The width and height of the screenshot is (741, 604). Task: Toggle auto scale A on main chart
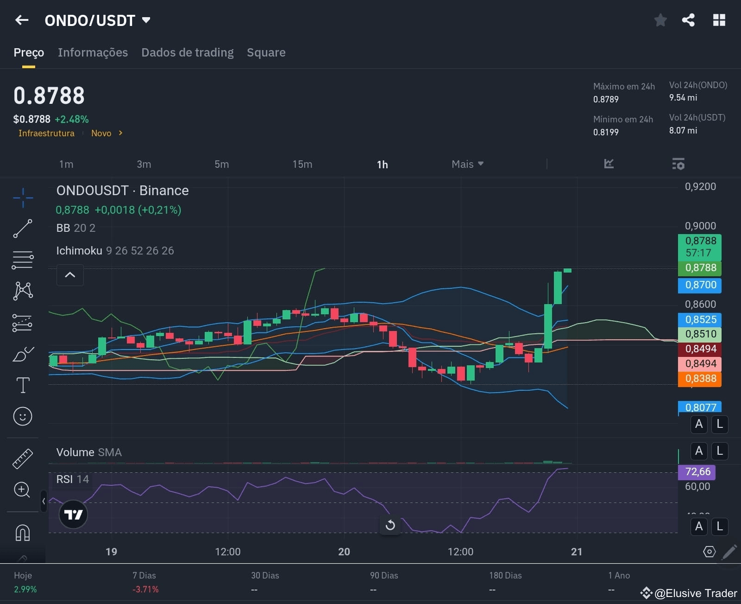(699, 424)
